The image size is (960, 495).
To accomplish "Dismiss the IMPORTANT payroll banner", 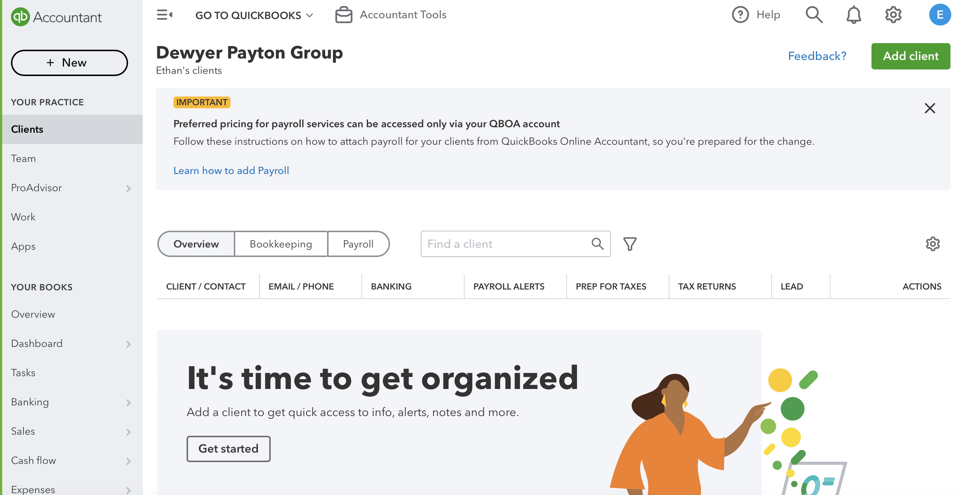I will click(x=930, y=108).
